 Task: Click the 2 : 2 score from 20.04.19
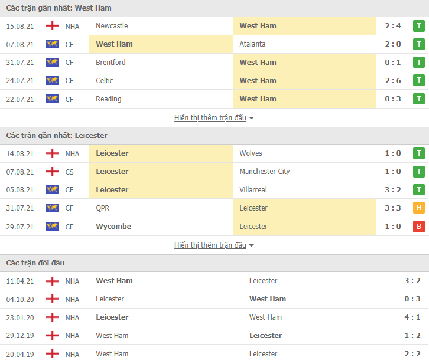(412, 354)
